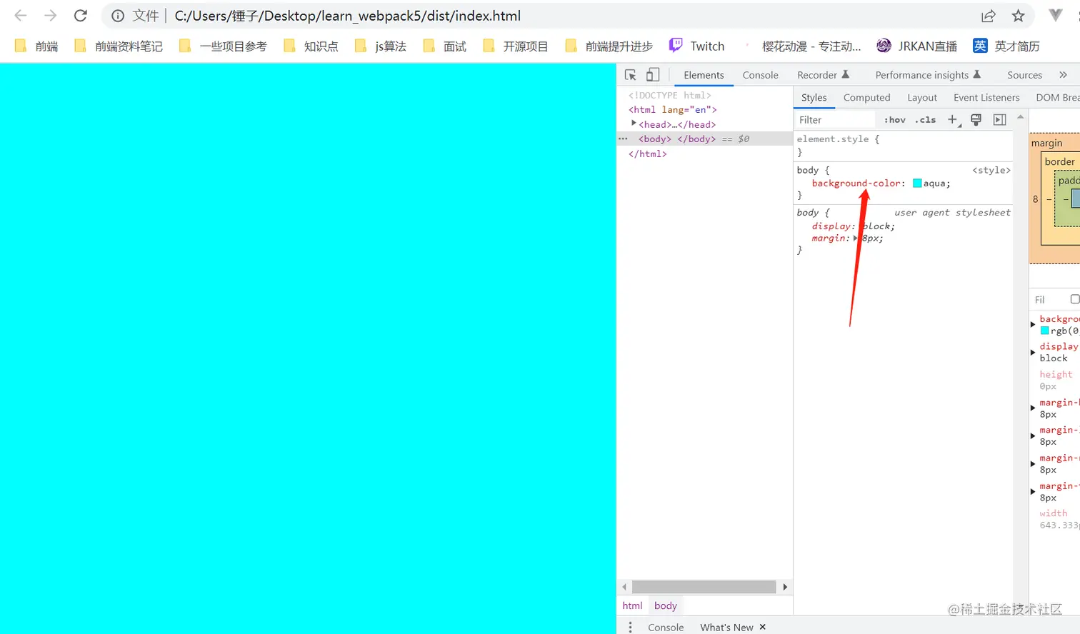1080x634 pixels.
Task: Open the Sources panel tab
Action: tap(1024, 75)
